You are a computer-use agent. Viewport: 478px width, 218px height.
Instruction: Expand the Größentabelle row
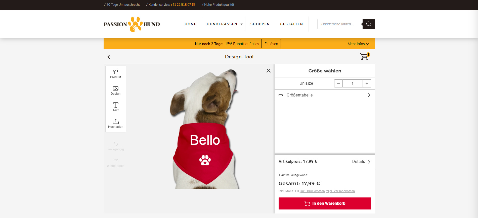[325, 95]
